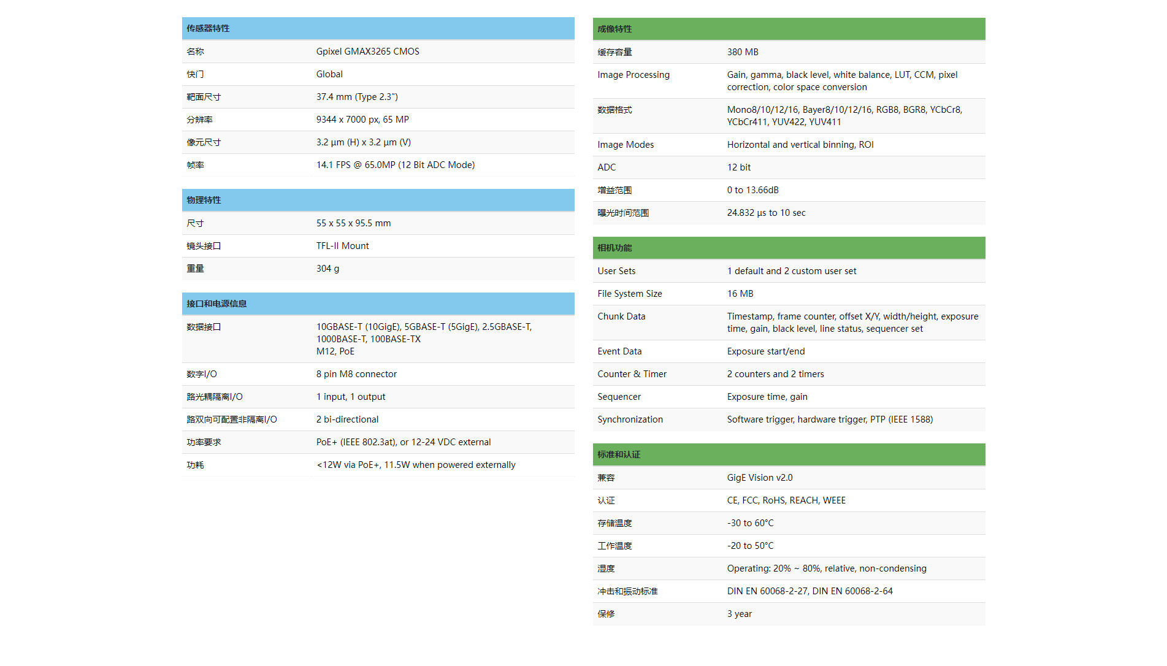Select the 认证 row listing CE, FCC, RoHS
Screen dimensions: 1167x666
788,500
